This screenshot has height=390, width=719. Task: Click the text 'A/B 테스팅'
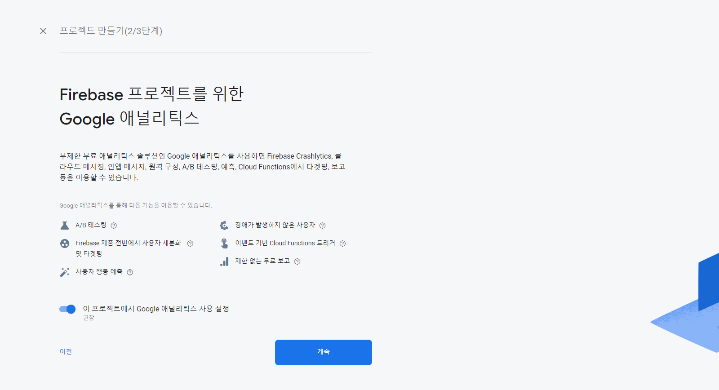[x=91, y=225]
